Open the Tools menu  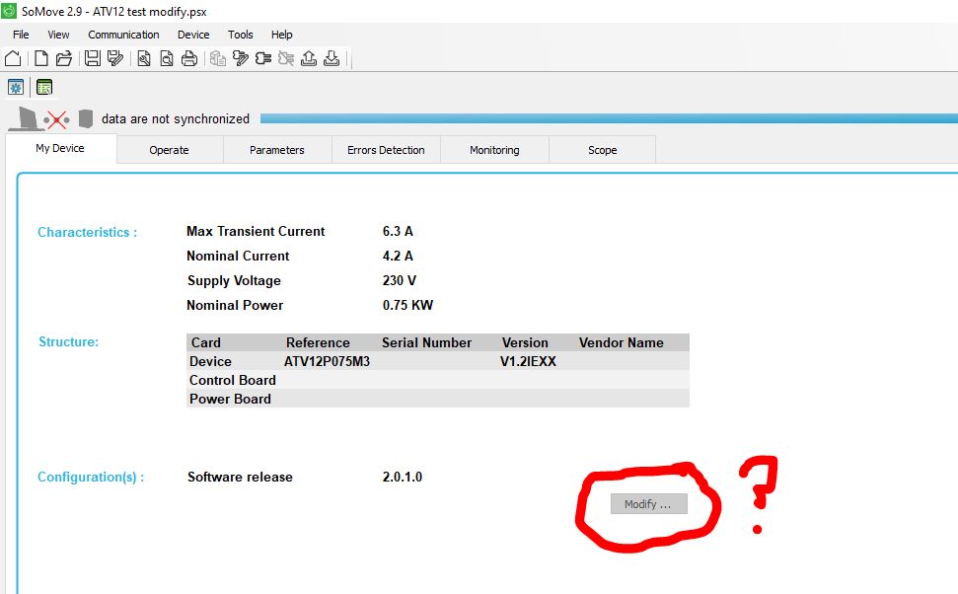click(x=240, y=35)
